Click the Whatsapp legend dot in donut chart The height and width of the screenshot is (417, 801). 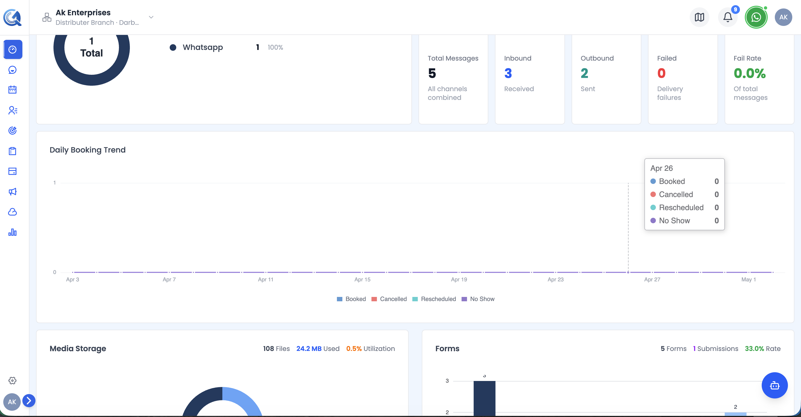pos(173,47)
